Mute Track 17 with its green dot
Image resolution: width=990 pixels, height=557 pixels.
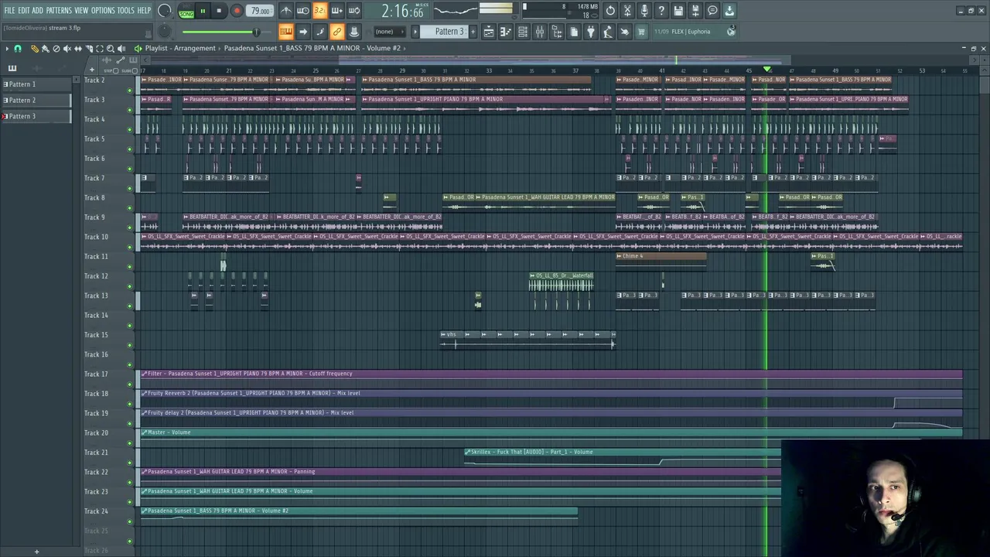point(129,384)
